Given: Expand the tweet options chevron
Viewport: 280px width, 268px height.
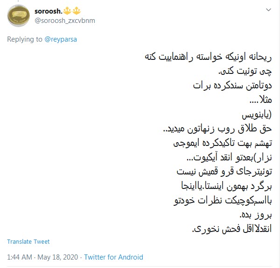Looking at the screenshot, I should (x=268, y=10).
